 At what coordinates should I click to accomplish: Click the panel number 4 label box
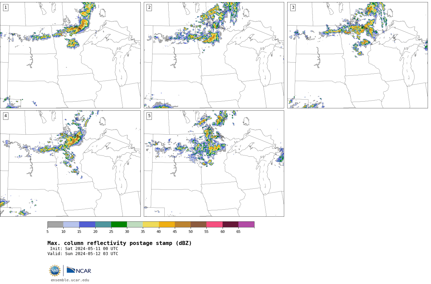(x=5, y=116)
